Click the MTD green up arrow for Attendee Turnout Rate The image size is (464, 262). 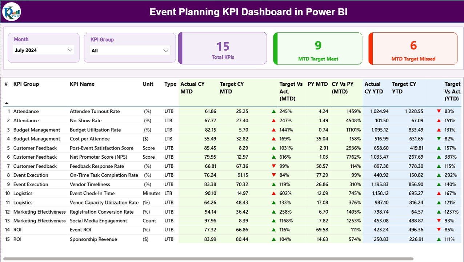[273, 111]
